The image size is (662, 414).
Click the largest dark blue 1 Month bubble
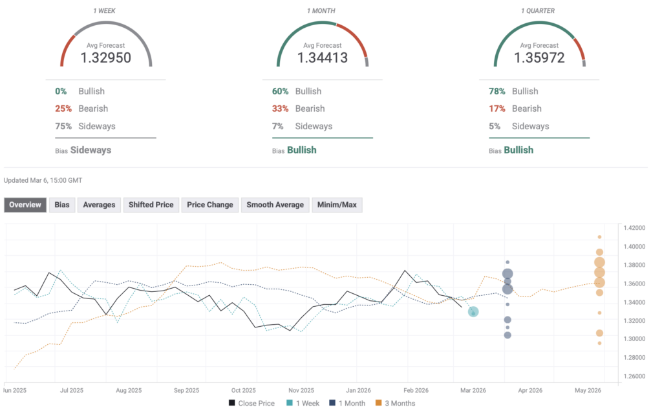pyautogui.click(x=507, y=274)
